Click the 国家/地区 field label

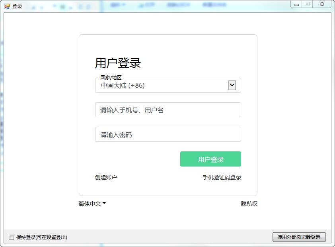pos(111,78)
